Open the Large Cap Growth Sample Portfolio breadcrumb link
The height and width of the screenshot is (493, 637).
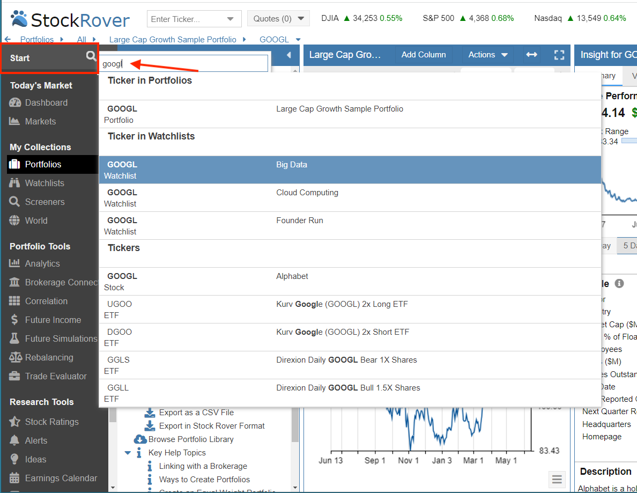coord(173,39)
